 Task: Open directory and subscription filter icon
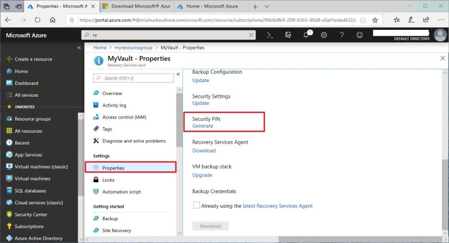pyautogui.click(x=288, y=35)
